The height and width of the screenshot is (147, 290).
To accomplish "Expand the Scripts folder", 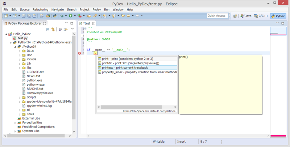I will pos(20,98).
